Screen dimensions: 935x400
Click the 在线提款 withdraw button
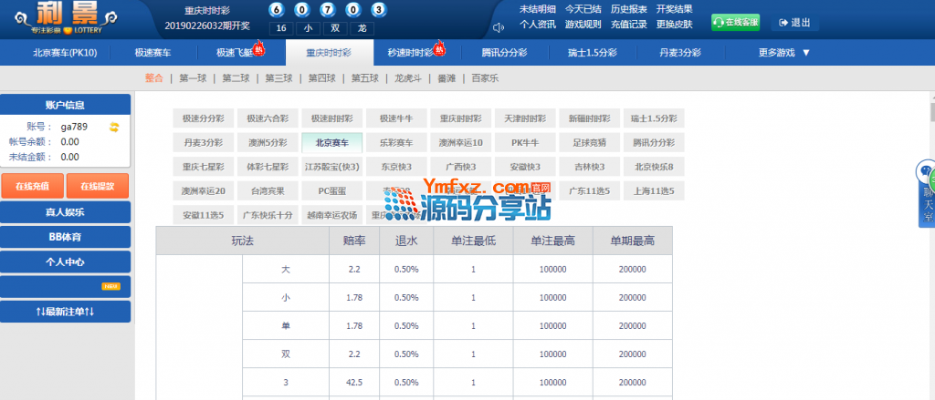click(x=98, y=187)
